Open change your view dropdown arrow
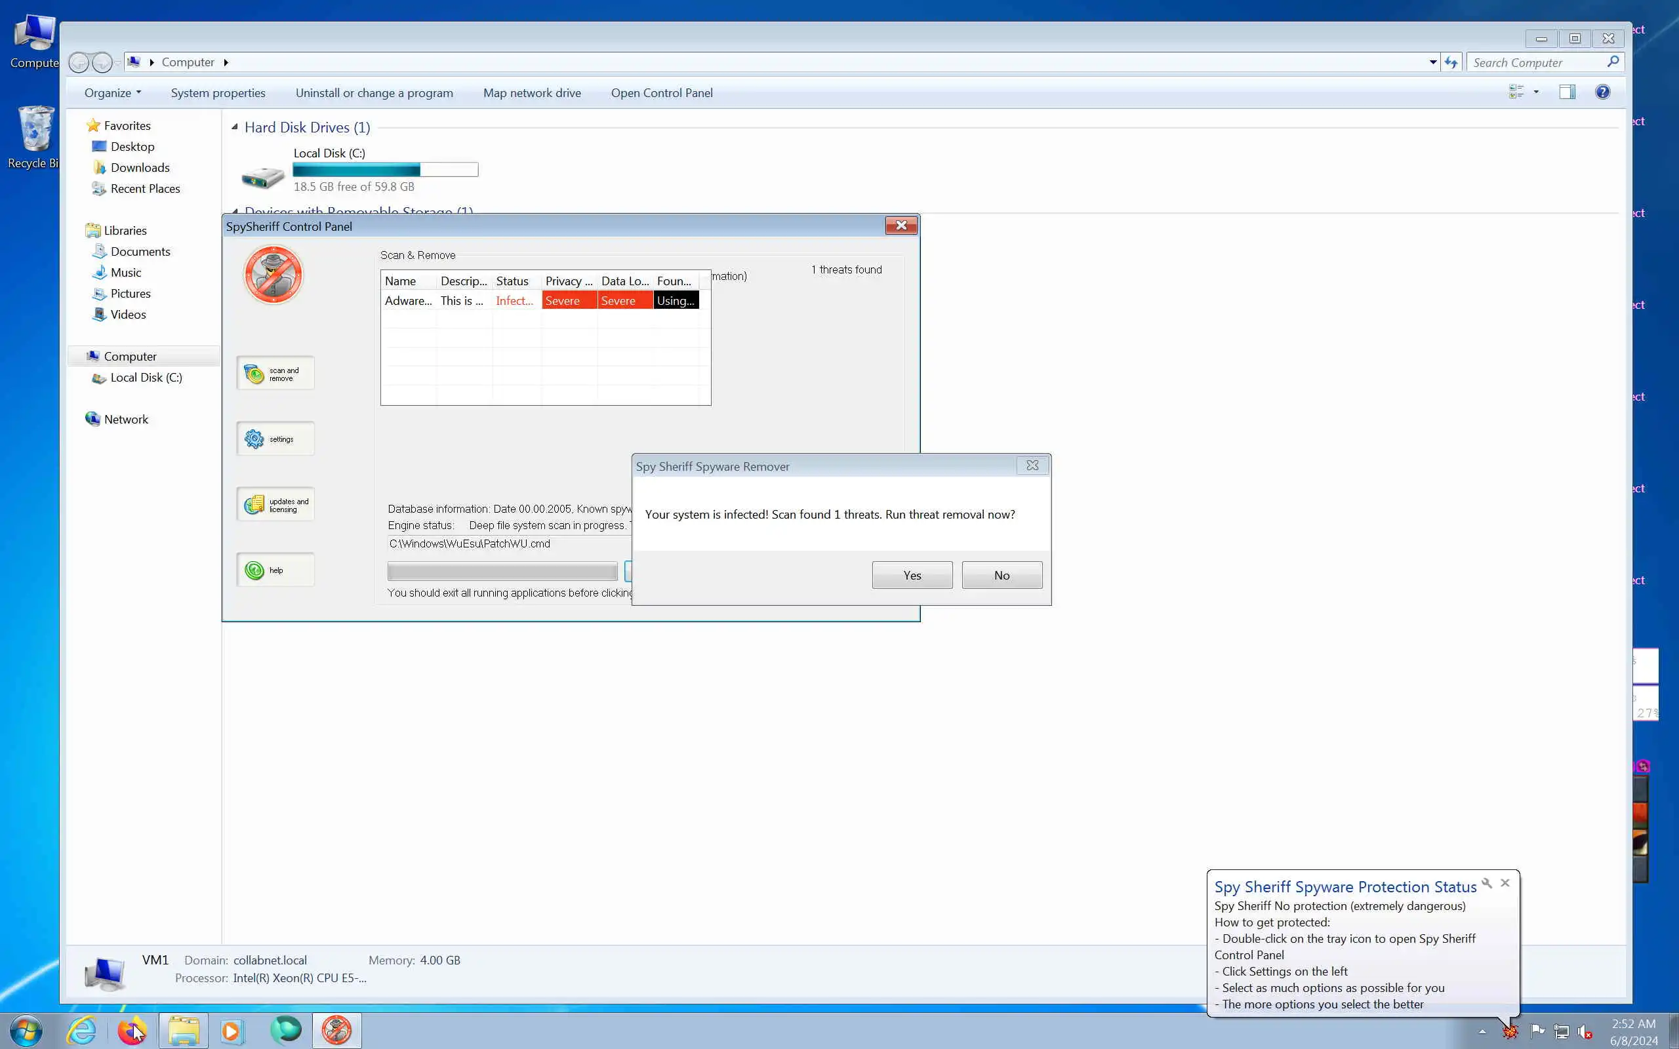Screen dimensions: 1679x1049 coord(1536,92)
